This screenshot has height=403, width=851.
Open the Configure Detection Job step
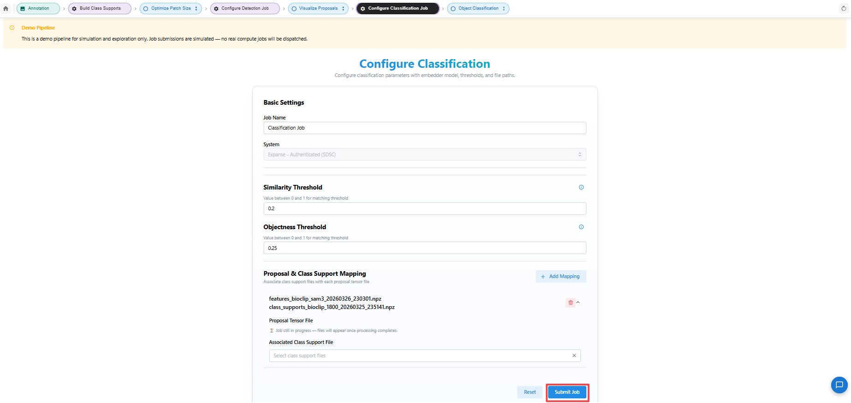tap(245, 8)
